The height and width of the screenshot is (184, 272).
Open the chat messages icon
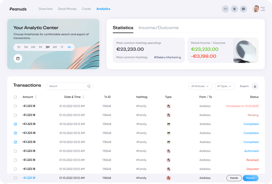243,9
